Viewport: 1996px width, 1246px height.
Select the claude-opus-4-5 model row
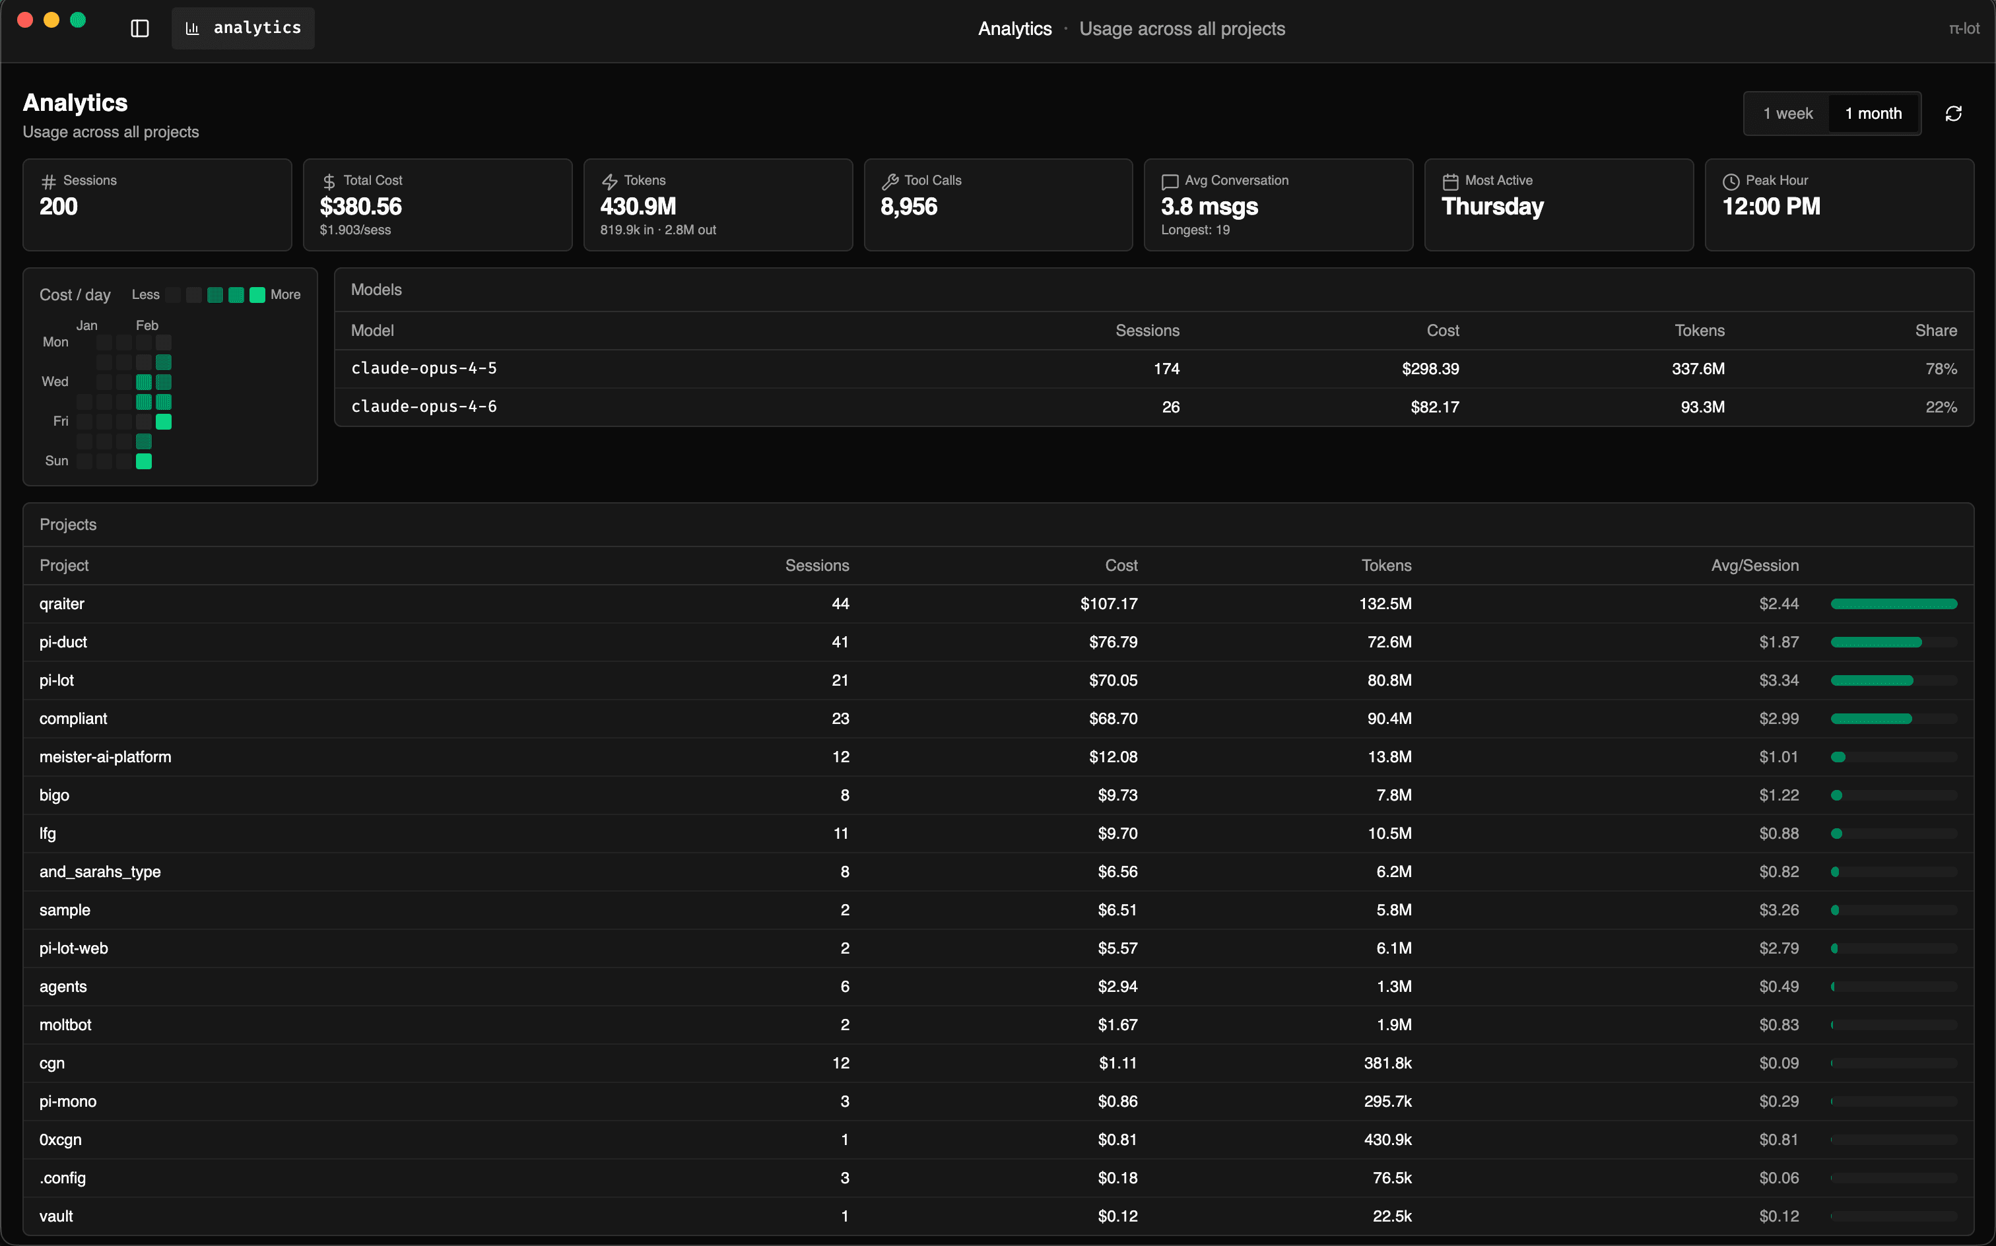coord(424,368)
